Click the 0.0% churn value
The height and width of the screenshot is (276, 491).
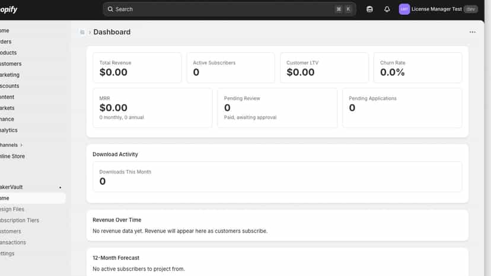[393, 72]
